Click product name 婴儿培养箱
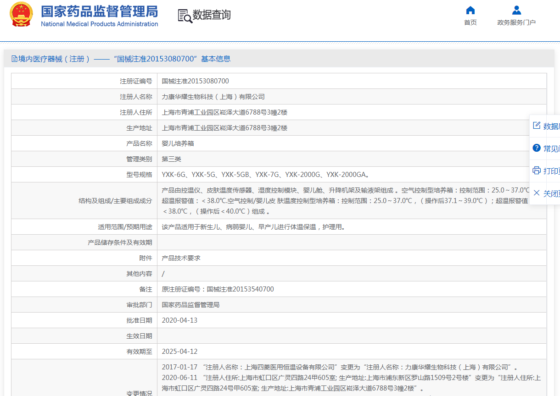This screenshot has width=560, height=396. pyautogui.click(x=178, y=143)
